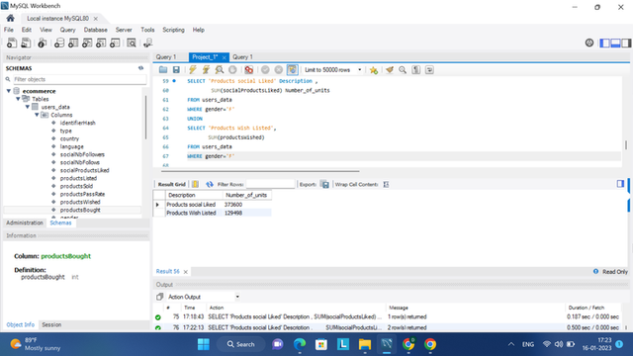Open the taskbar Search box
Screen dimensions: 633x356
pyautogui.click(x=241, y=344)
